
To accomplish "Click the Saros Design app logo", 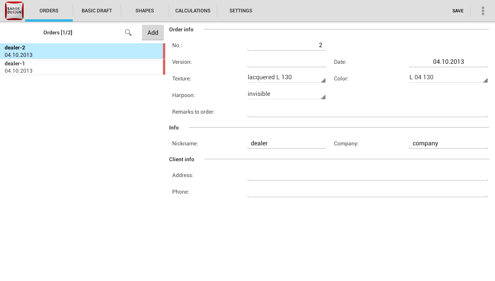I will point(14,10).
